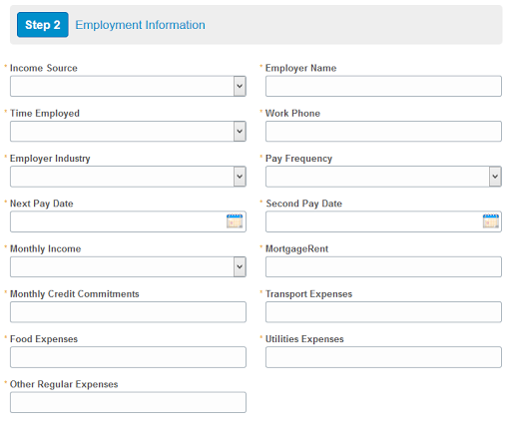
Task: Open the Pay Frequency dropdown
Action: (383, 177)
